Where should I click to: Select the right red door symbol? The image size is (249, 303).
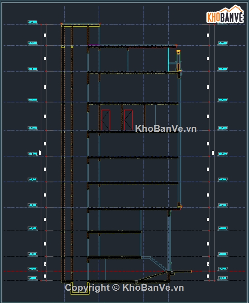tap(128, 120)
